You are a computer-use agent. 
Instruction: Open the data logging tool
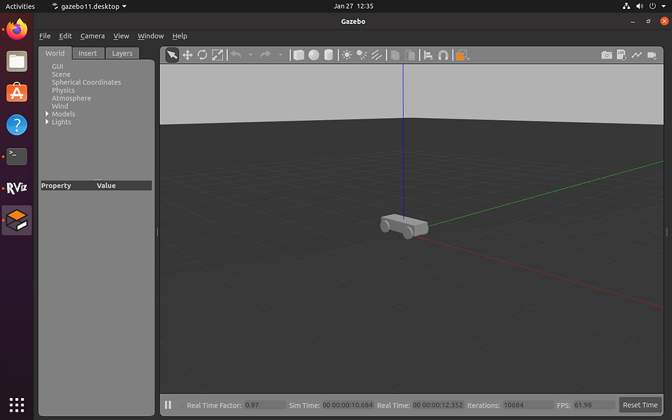coord(621,55)
